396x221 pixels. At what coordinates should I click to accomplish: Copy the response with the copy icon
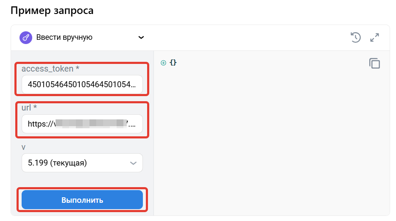(x=374, y=64)
